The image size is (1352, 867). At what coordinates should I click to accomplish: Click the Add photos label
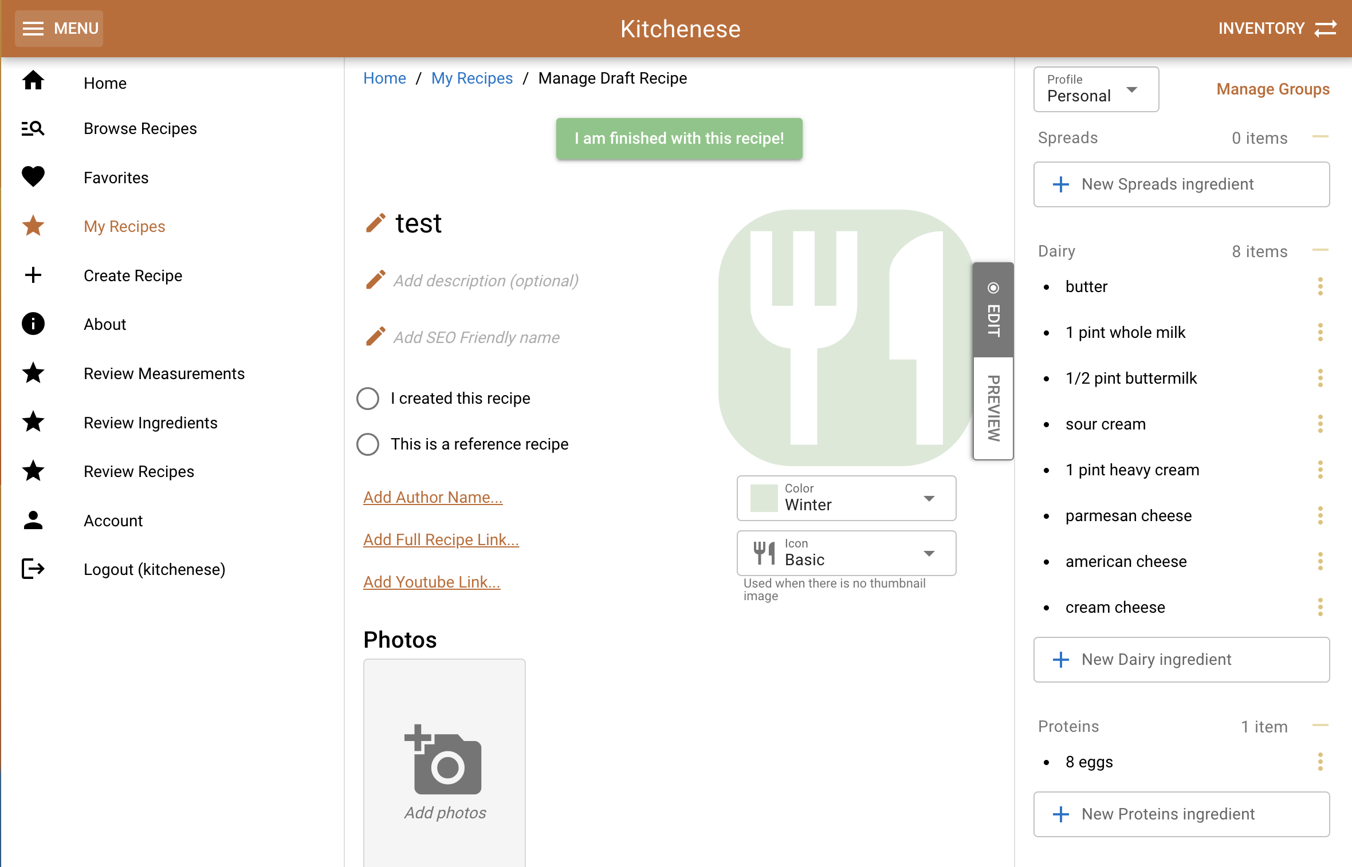coord(445,813)
